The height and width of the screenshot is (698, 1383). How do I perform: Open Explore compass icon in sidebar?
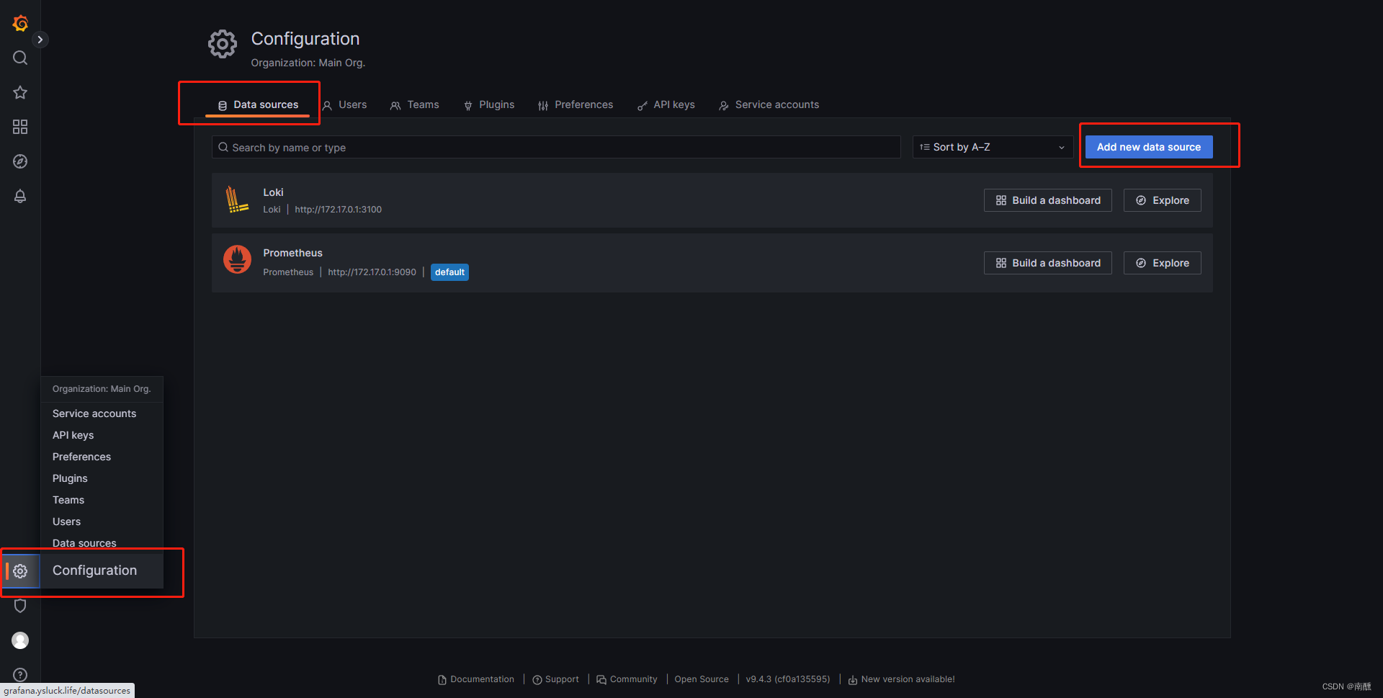point(20,161)
